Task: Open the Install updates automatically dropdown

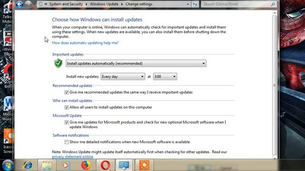Action: (x=136, y=63)
